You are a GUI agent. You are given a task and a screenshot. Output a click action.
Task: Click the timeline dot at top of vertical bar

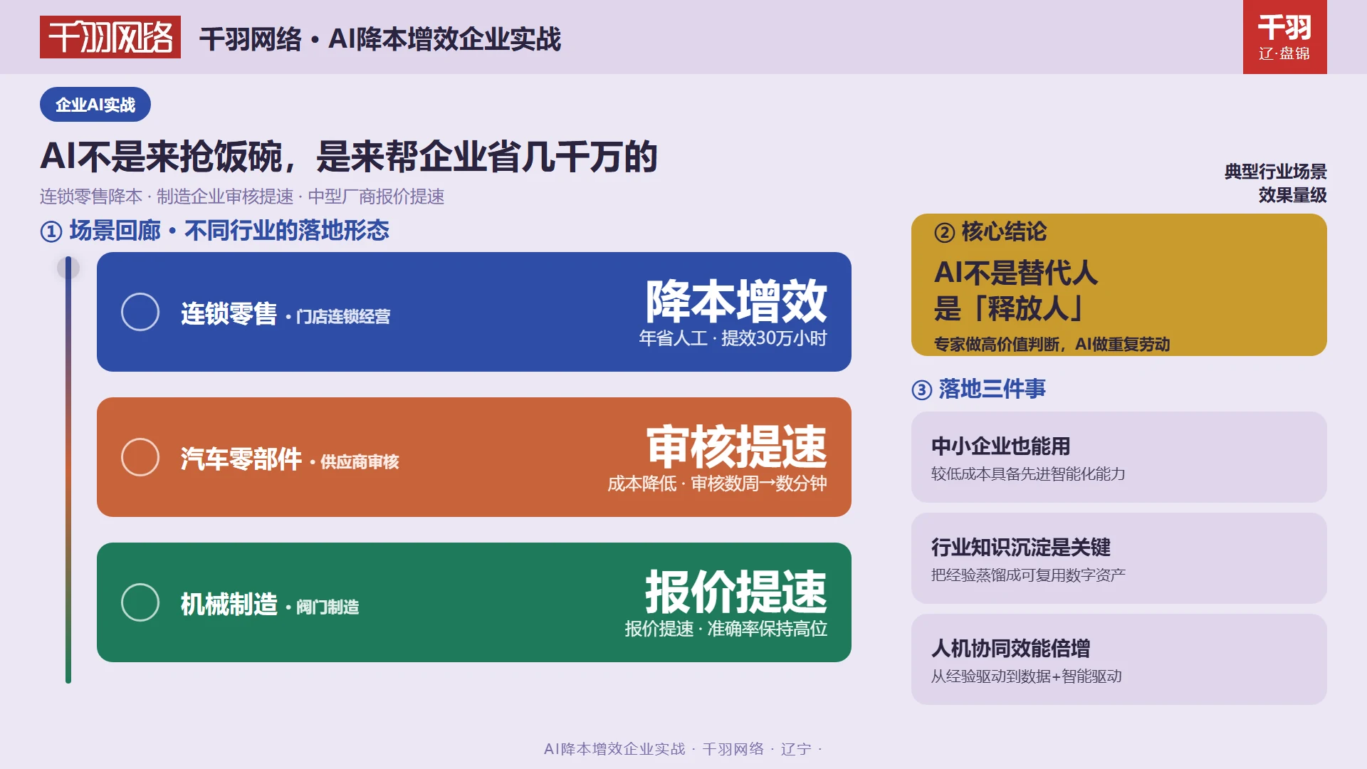pyautogui.click(x=68, y=268)
